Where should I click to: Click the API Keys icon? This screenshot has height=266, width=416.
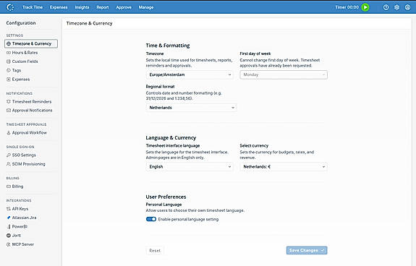(x=9, y=209)
